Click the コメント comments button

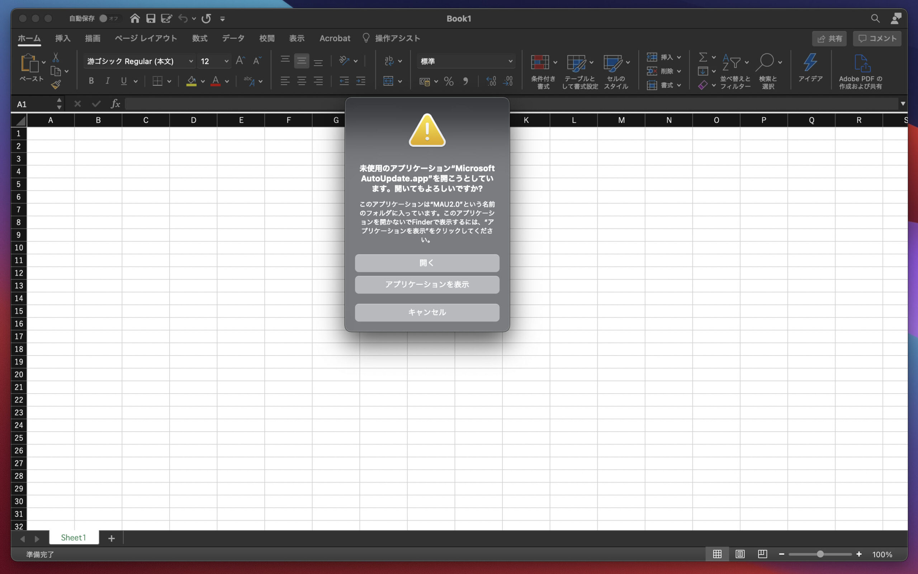point(877,38)
